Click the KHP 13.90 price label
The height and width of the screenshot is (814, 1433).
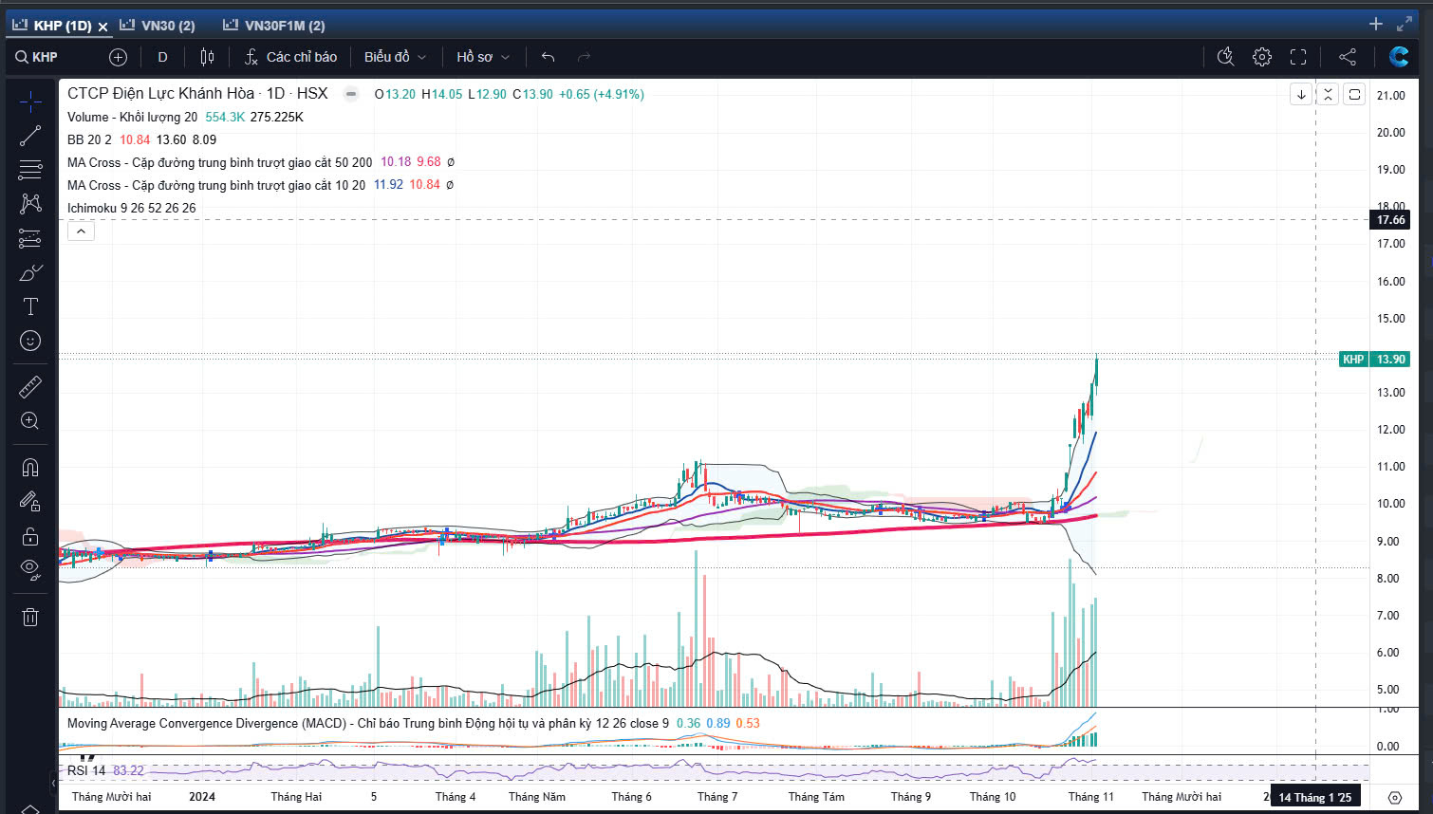click(x=1374, y=359)
